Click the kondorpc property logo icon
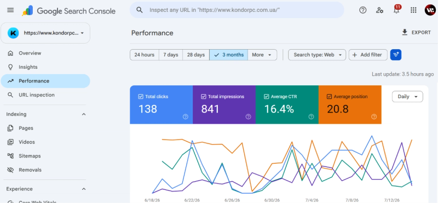This screenshot has height=203, width=438. 13,33
